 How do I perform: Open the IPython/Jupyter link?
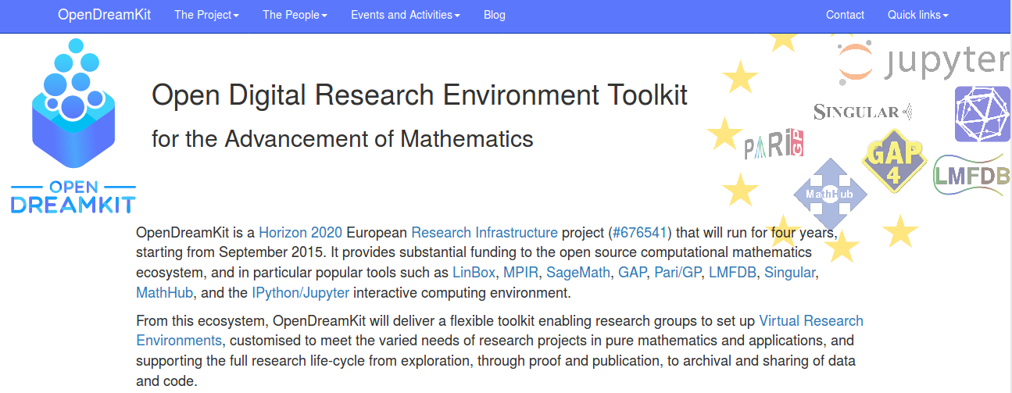point(300,294)
